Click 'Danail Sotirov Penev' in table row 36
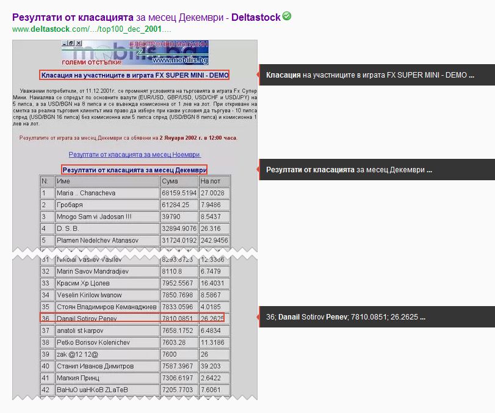495x413 pixels. coord(87,318)
